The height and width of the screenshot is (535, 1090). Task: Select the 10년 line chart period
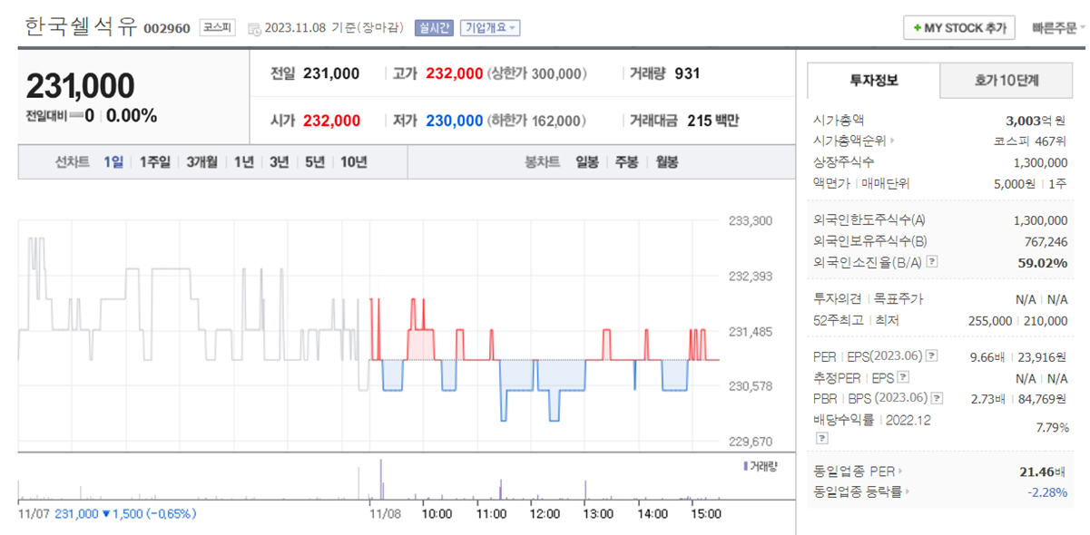(x=353, y=162)
